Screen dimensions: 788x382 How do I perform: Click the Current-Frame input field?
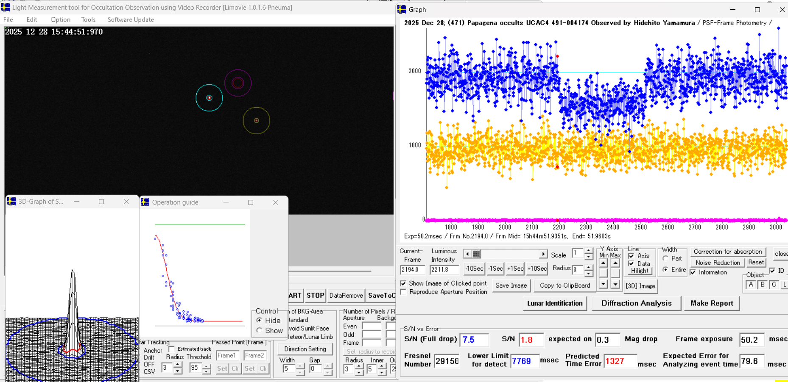[x=412, y=270]
